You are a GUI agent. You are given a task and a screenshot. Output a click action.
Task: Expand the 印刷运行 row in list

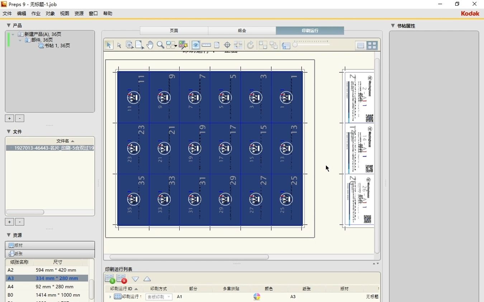[x=110, y=297]
